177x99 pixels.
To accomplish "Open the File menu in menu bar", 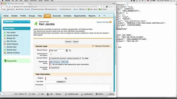I will 13,1.
